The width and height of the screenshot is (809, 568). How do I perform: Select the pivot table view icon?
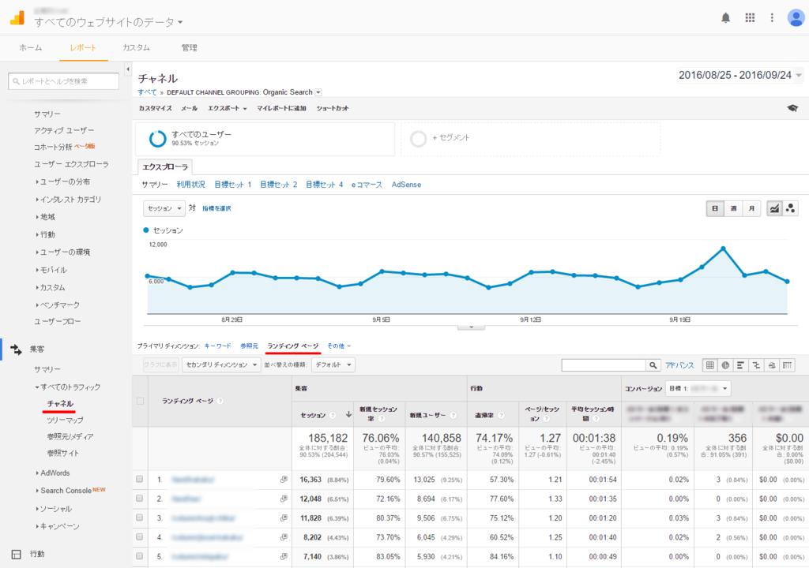787,365
